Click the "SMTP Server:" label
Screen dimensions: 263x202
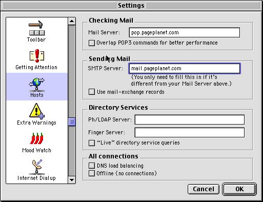pos(106,68)
